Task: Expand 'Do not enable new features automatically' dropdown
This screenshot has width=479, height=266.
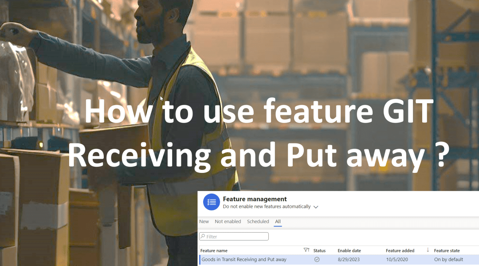Action: tap(316, 207)
